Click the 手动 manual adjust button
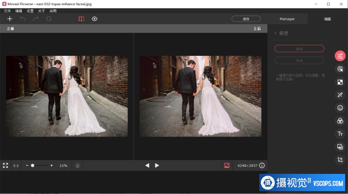 click(x=299, y=60)
